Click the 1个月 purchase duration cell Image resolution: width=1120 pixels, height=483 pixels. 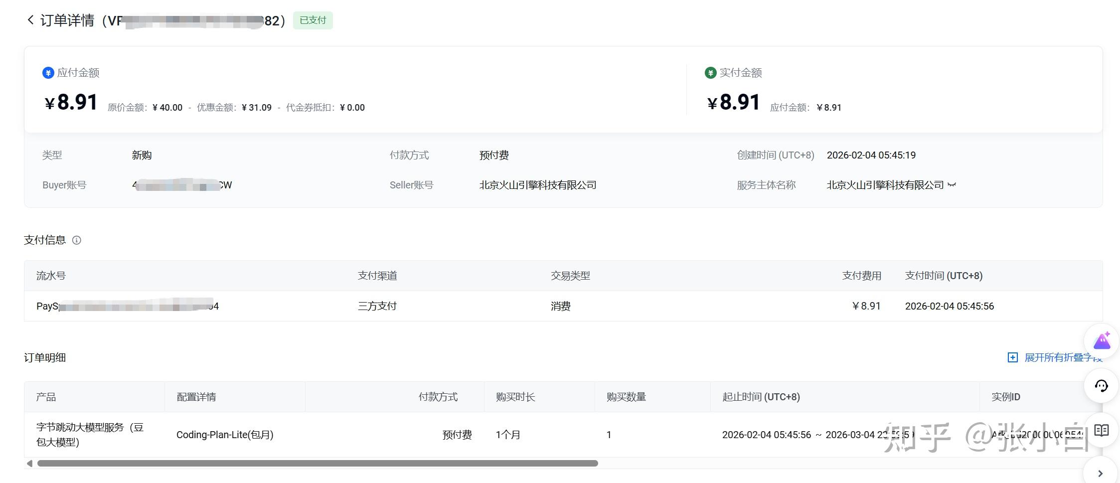[508, 435]
